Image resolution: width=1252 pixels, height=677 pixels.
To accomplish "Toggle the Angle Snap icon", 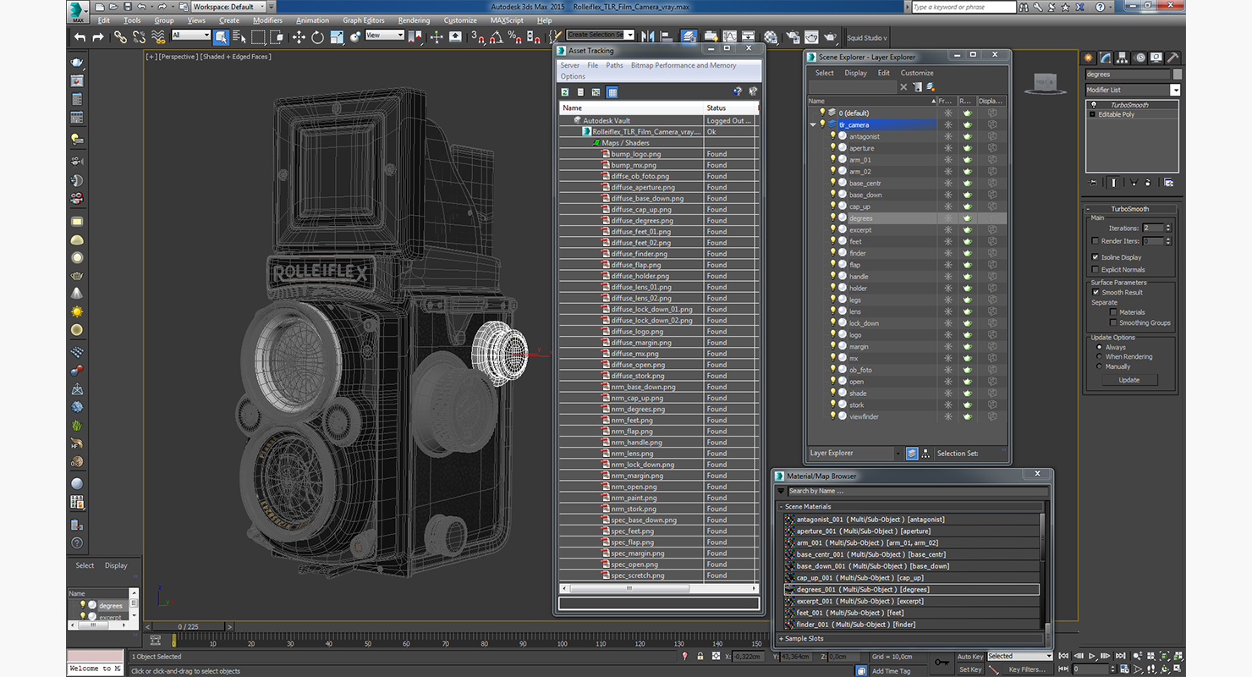I will (x=497, y=37).
